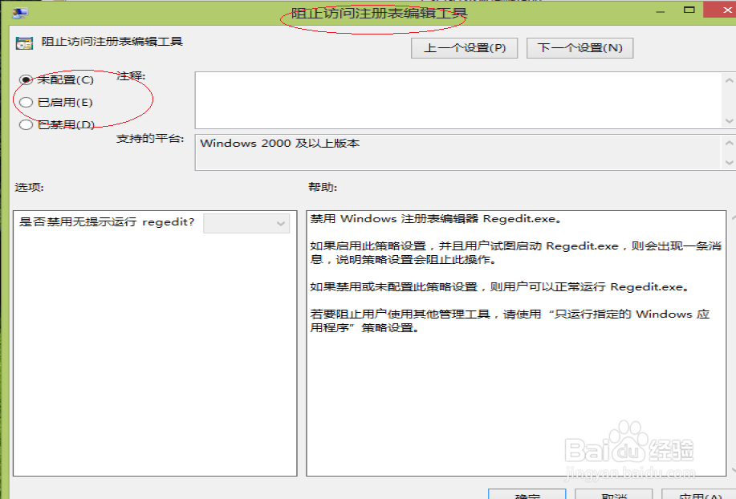Select the 已禁用 radio button
This screenshot has width=736, height=499.
26,124
